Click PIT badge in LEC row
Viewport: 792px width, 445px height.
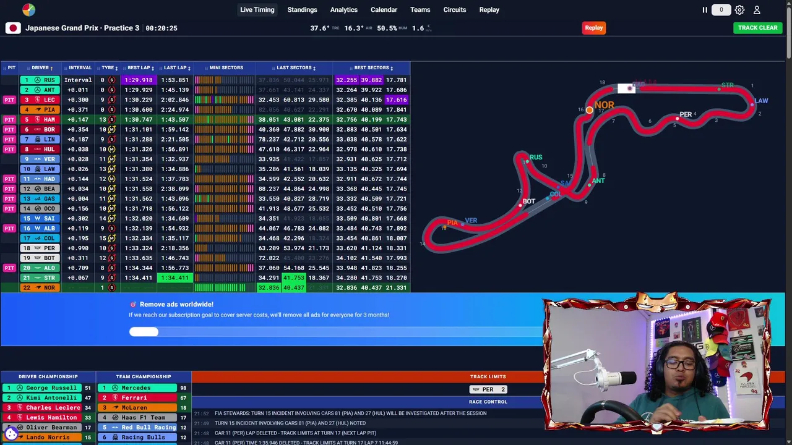pos(9,100)
